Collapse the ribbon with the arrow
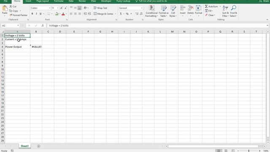This screenshot has width=270, height=152. pyautogui.click(x=267, y=19)
